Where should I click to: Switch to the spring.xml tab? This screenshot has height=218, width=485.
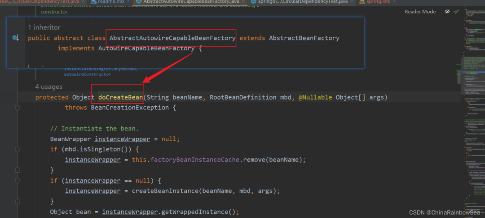pos(378,1)
